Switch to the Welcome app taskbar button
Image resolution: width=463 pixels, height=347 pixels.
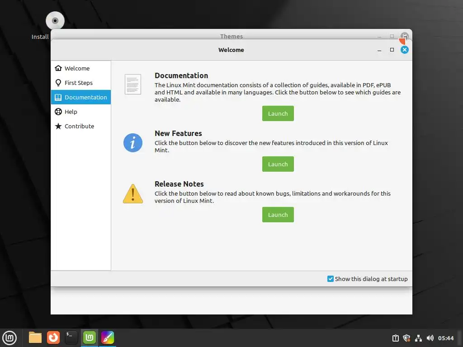tap(90, 338)
